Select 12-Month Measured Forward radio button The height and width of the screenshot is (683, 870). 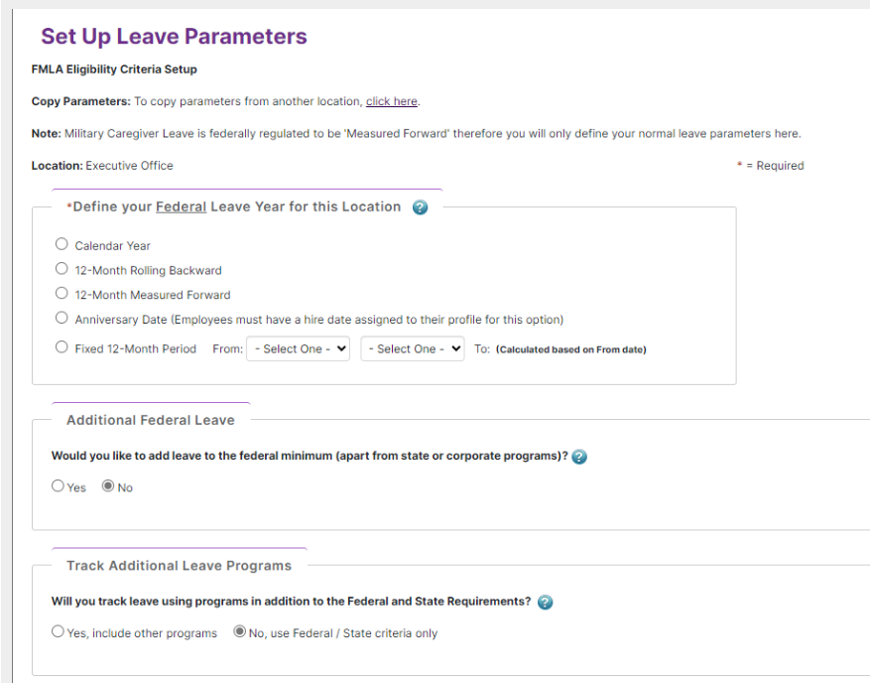pyautogui.click(x=62, y=293)
